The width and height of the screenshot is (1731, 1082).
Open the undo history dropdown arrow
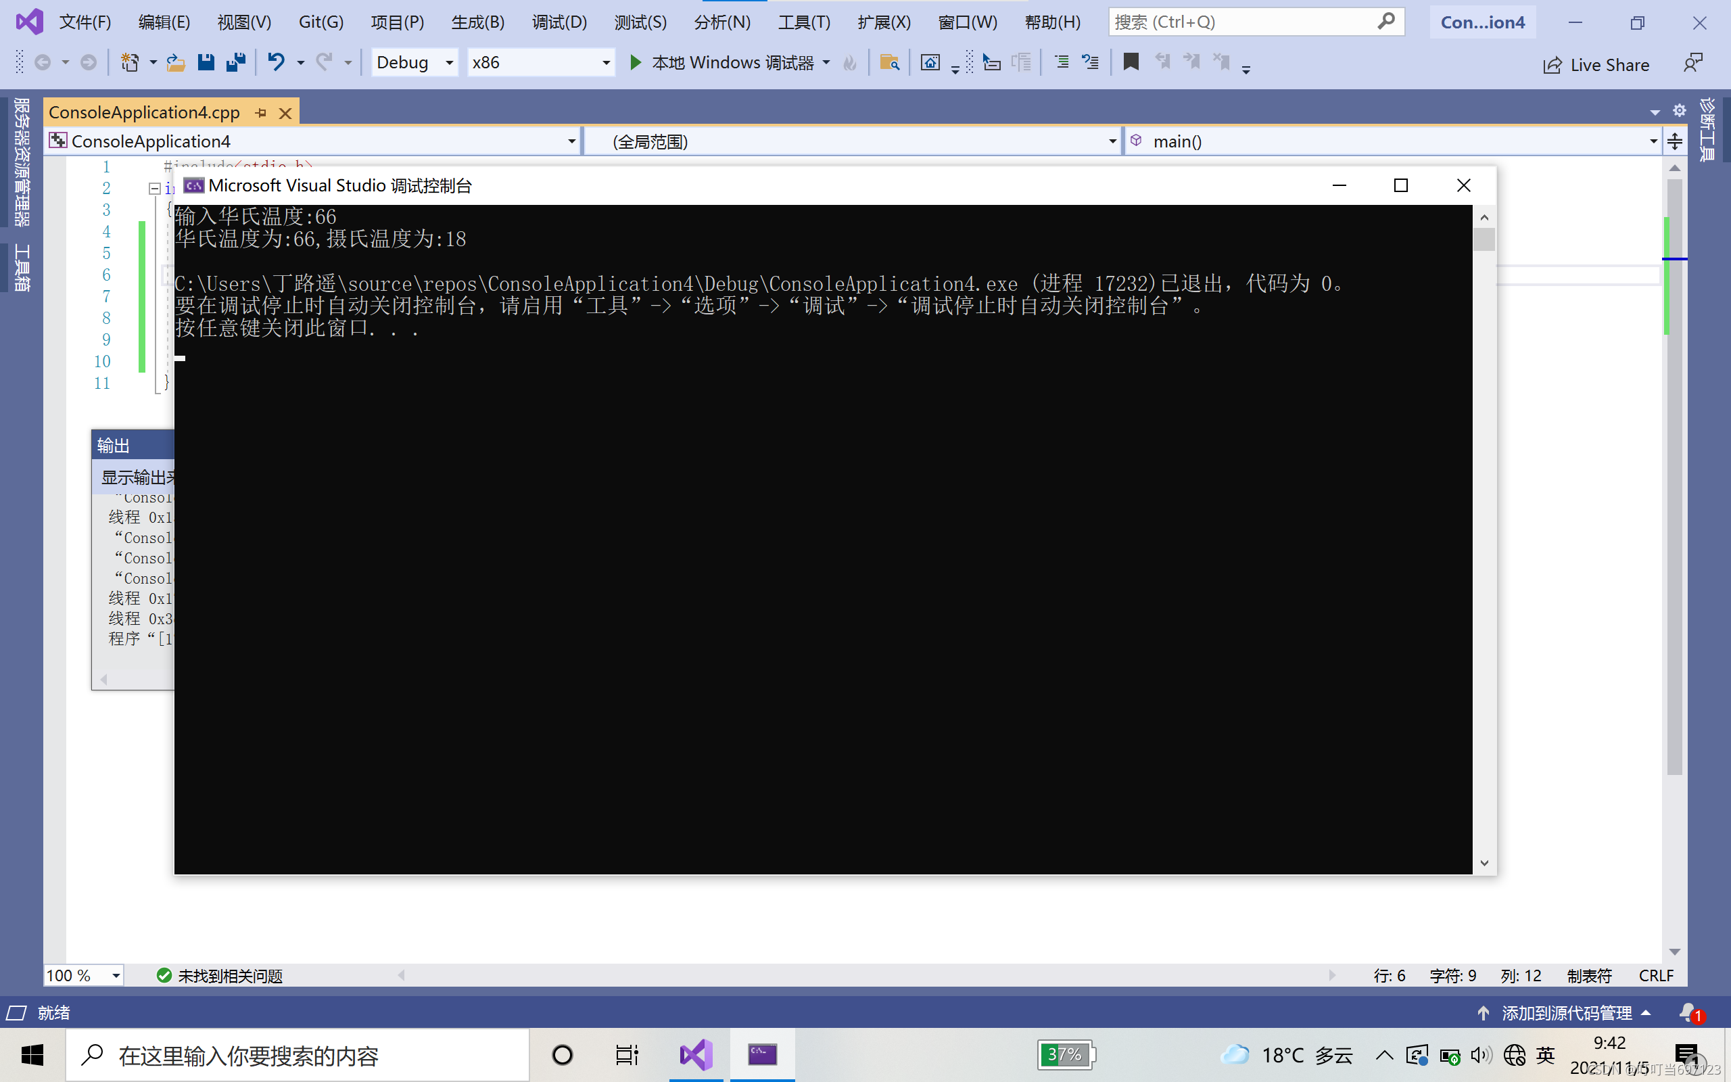(x=301, y=63)
